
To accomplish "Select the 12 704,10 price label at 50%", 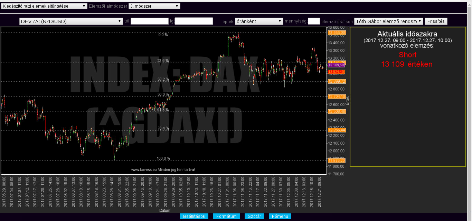I will pyautogui.click(x=337, y=96).
